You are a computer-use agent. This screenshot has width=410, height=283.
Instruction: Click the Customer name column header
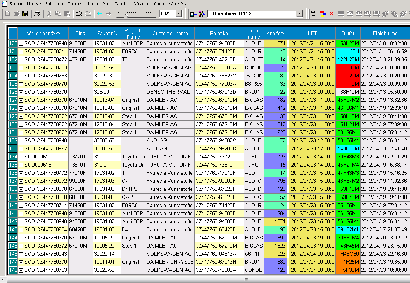point(170,34)
